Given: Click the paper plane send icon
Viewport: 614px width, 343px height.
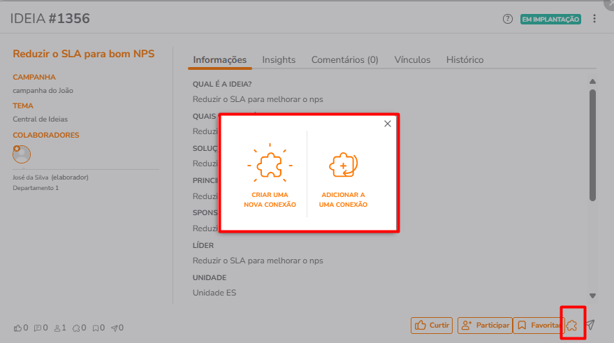Looking at the screenshot, I should coord(590,325).
